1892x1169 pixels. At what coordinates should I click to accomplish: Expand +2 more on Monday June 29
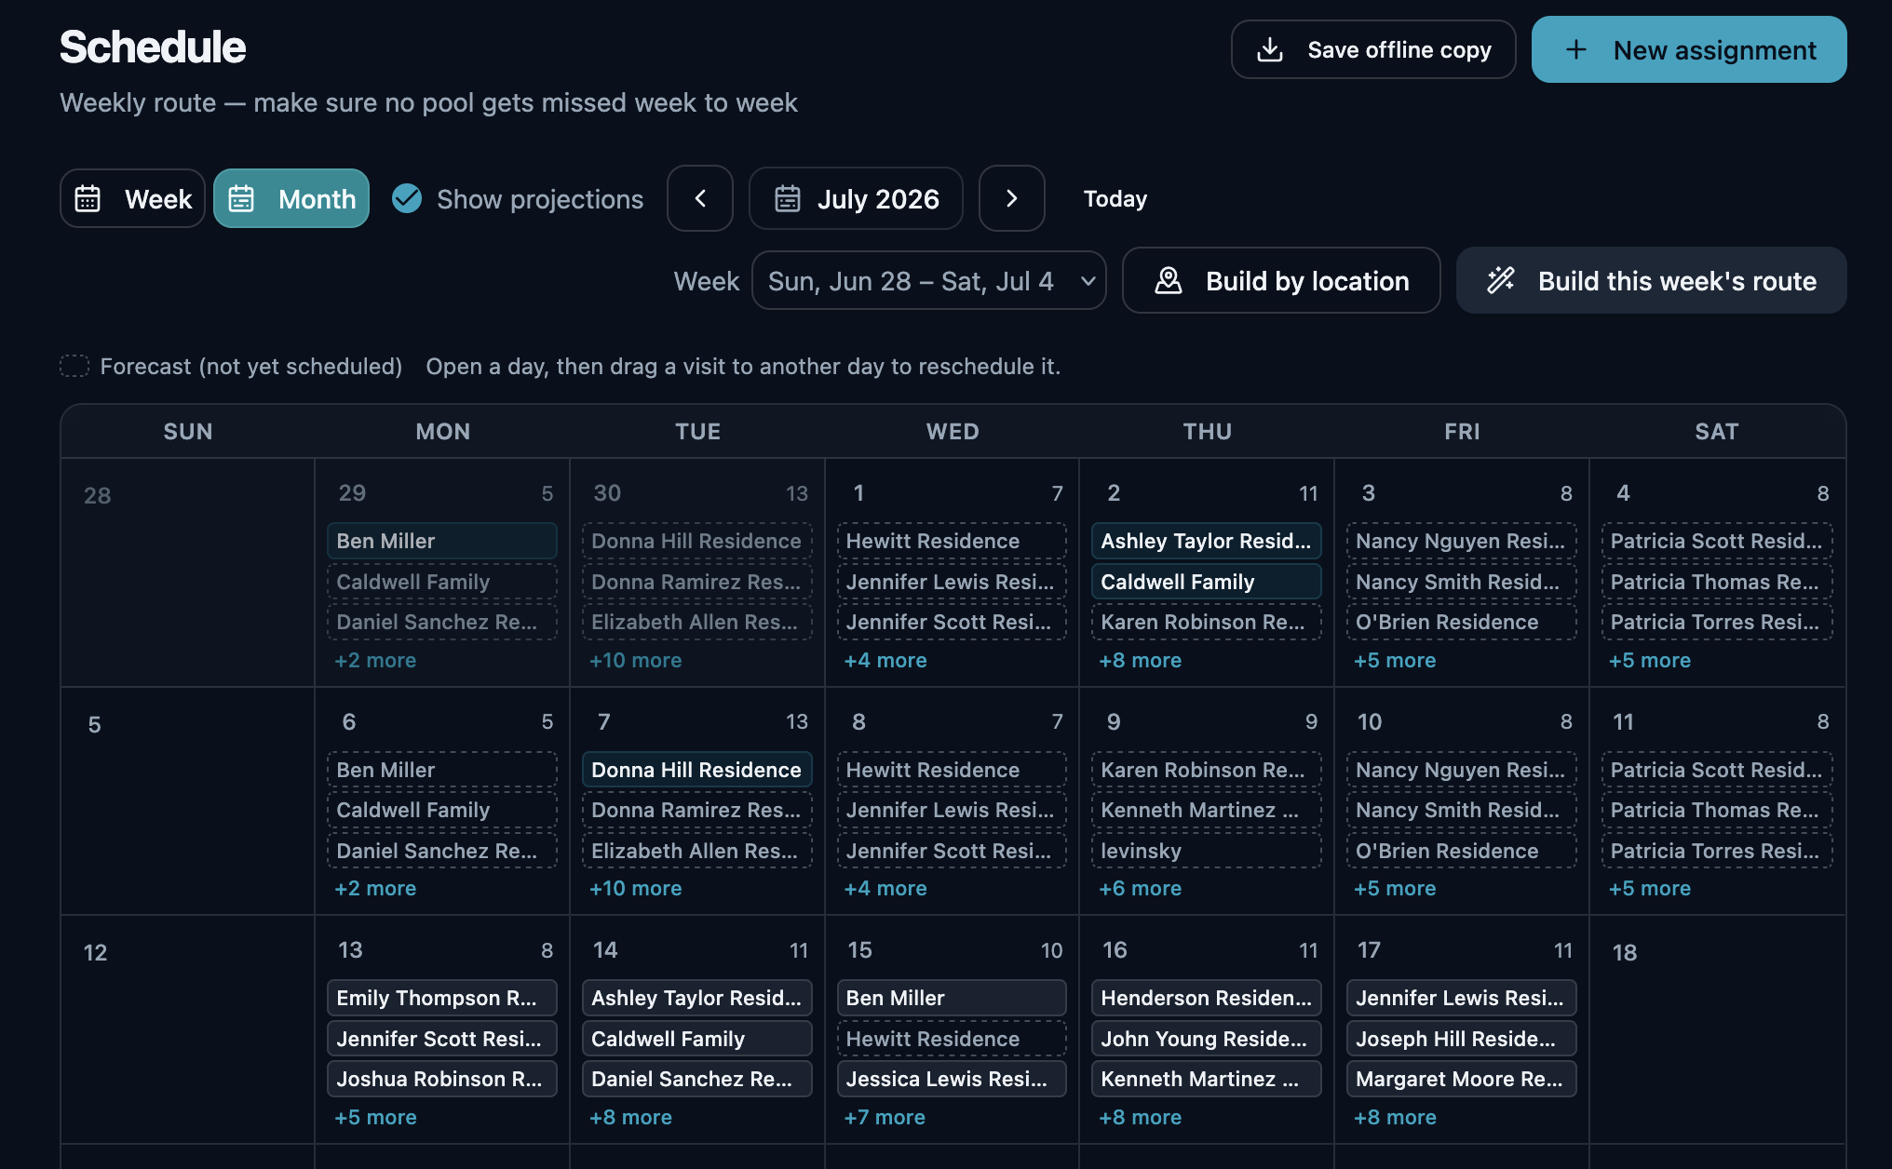click(375, 660)
